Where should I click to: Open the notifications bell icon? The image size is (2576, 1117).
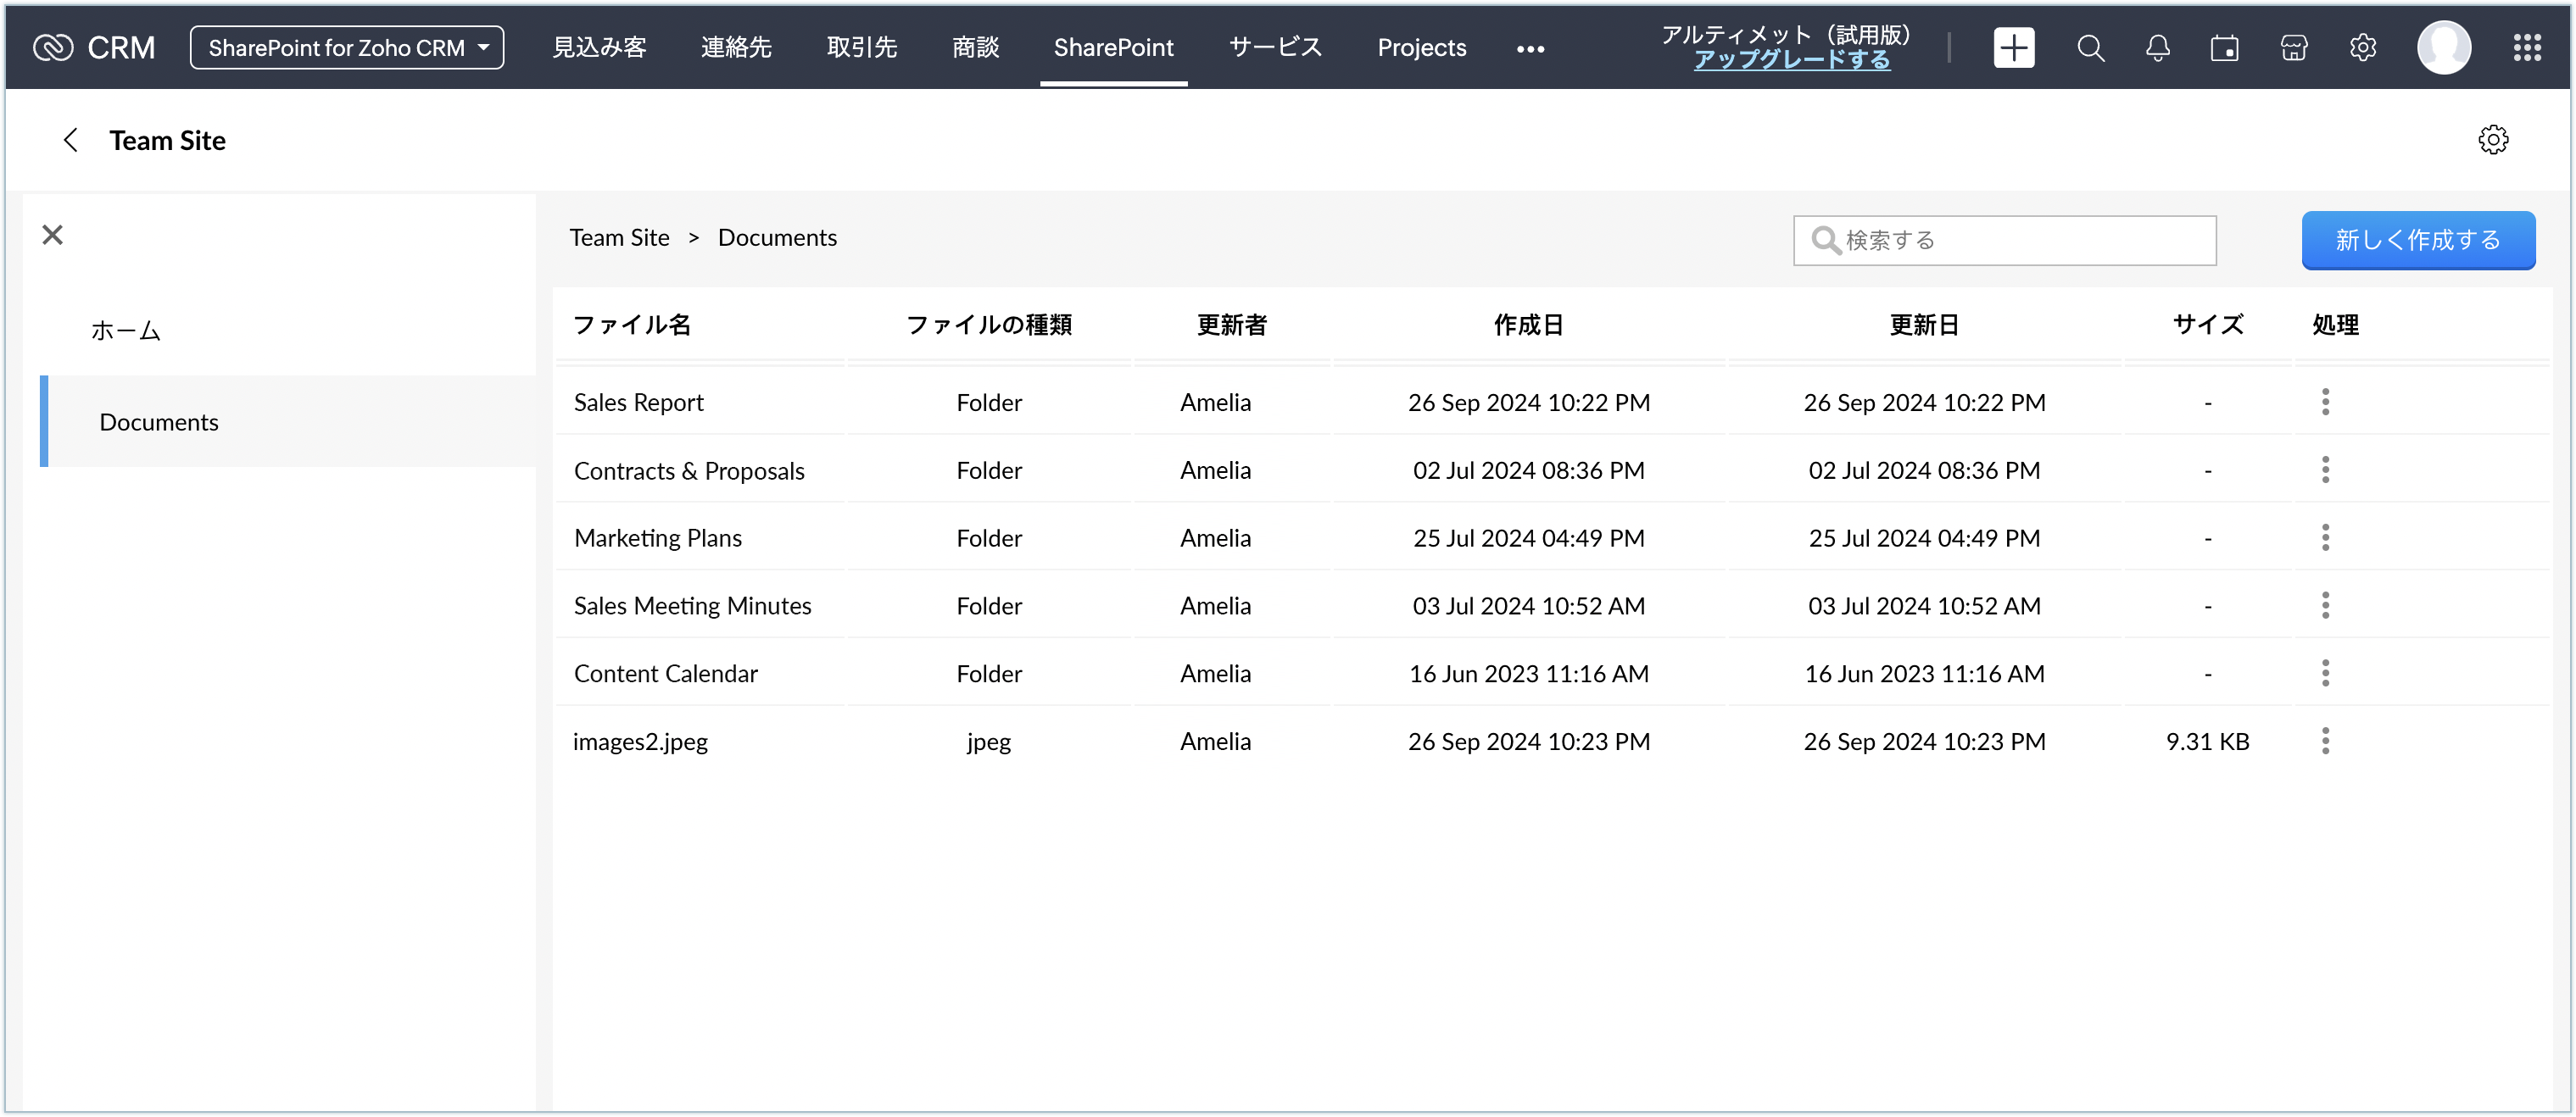tap(2158, 48)
